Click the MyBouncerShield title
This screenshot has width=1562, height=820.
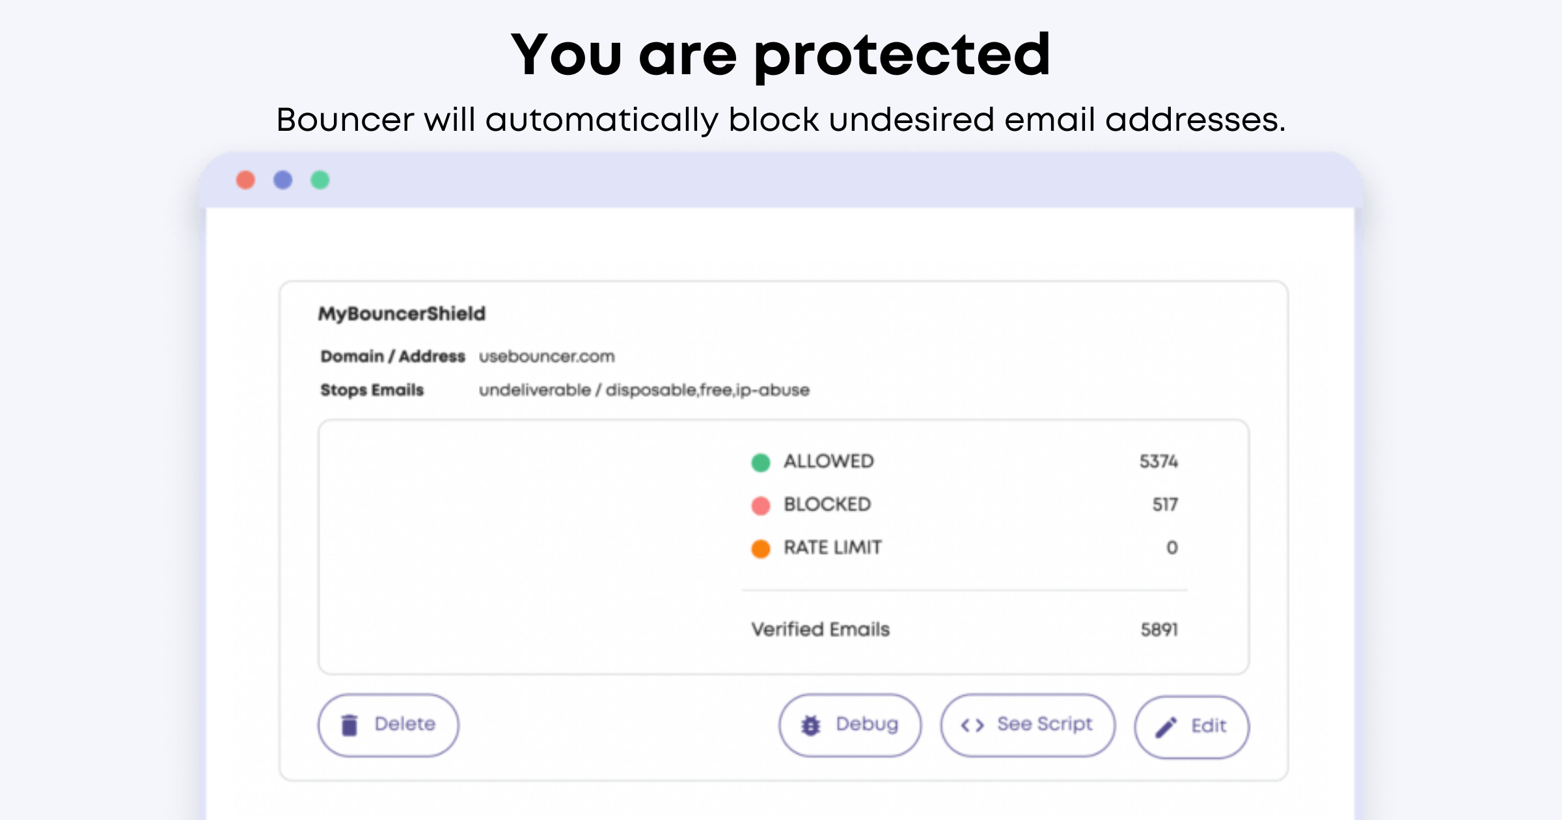click(x=402, y=314)
